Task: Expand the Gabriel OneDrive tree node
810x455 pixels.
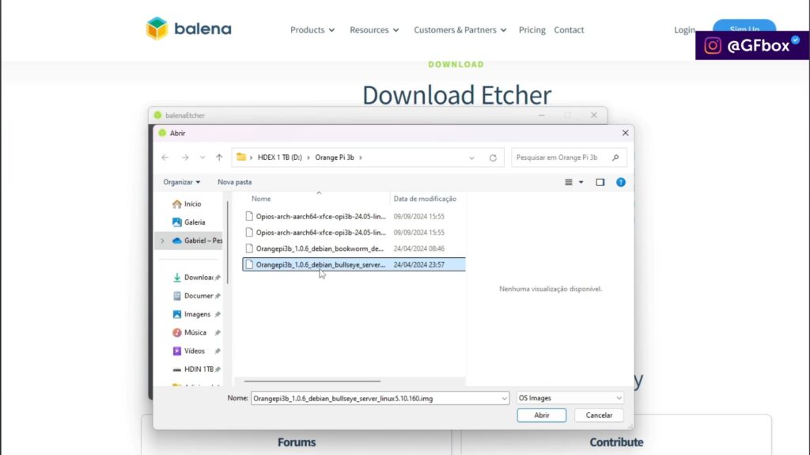Action: 162,241
